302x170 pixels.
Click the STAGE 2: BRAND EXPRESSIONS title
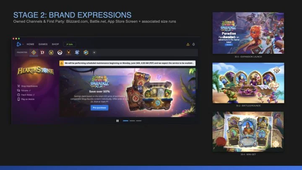click(x=72, y=15)
